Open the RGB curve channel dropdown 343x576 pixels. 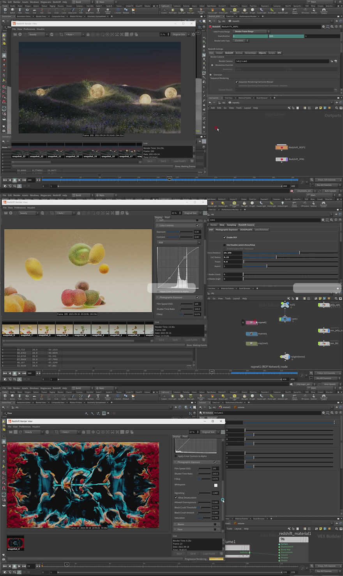[x=179, y=242]
